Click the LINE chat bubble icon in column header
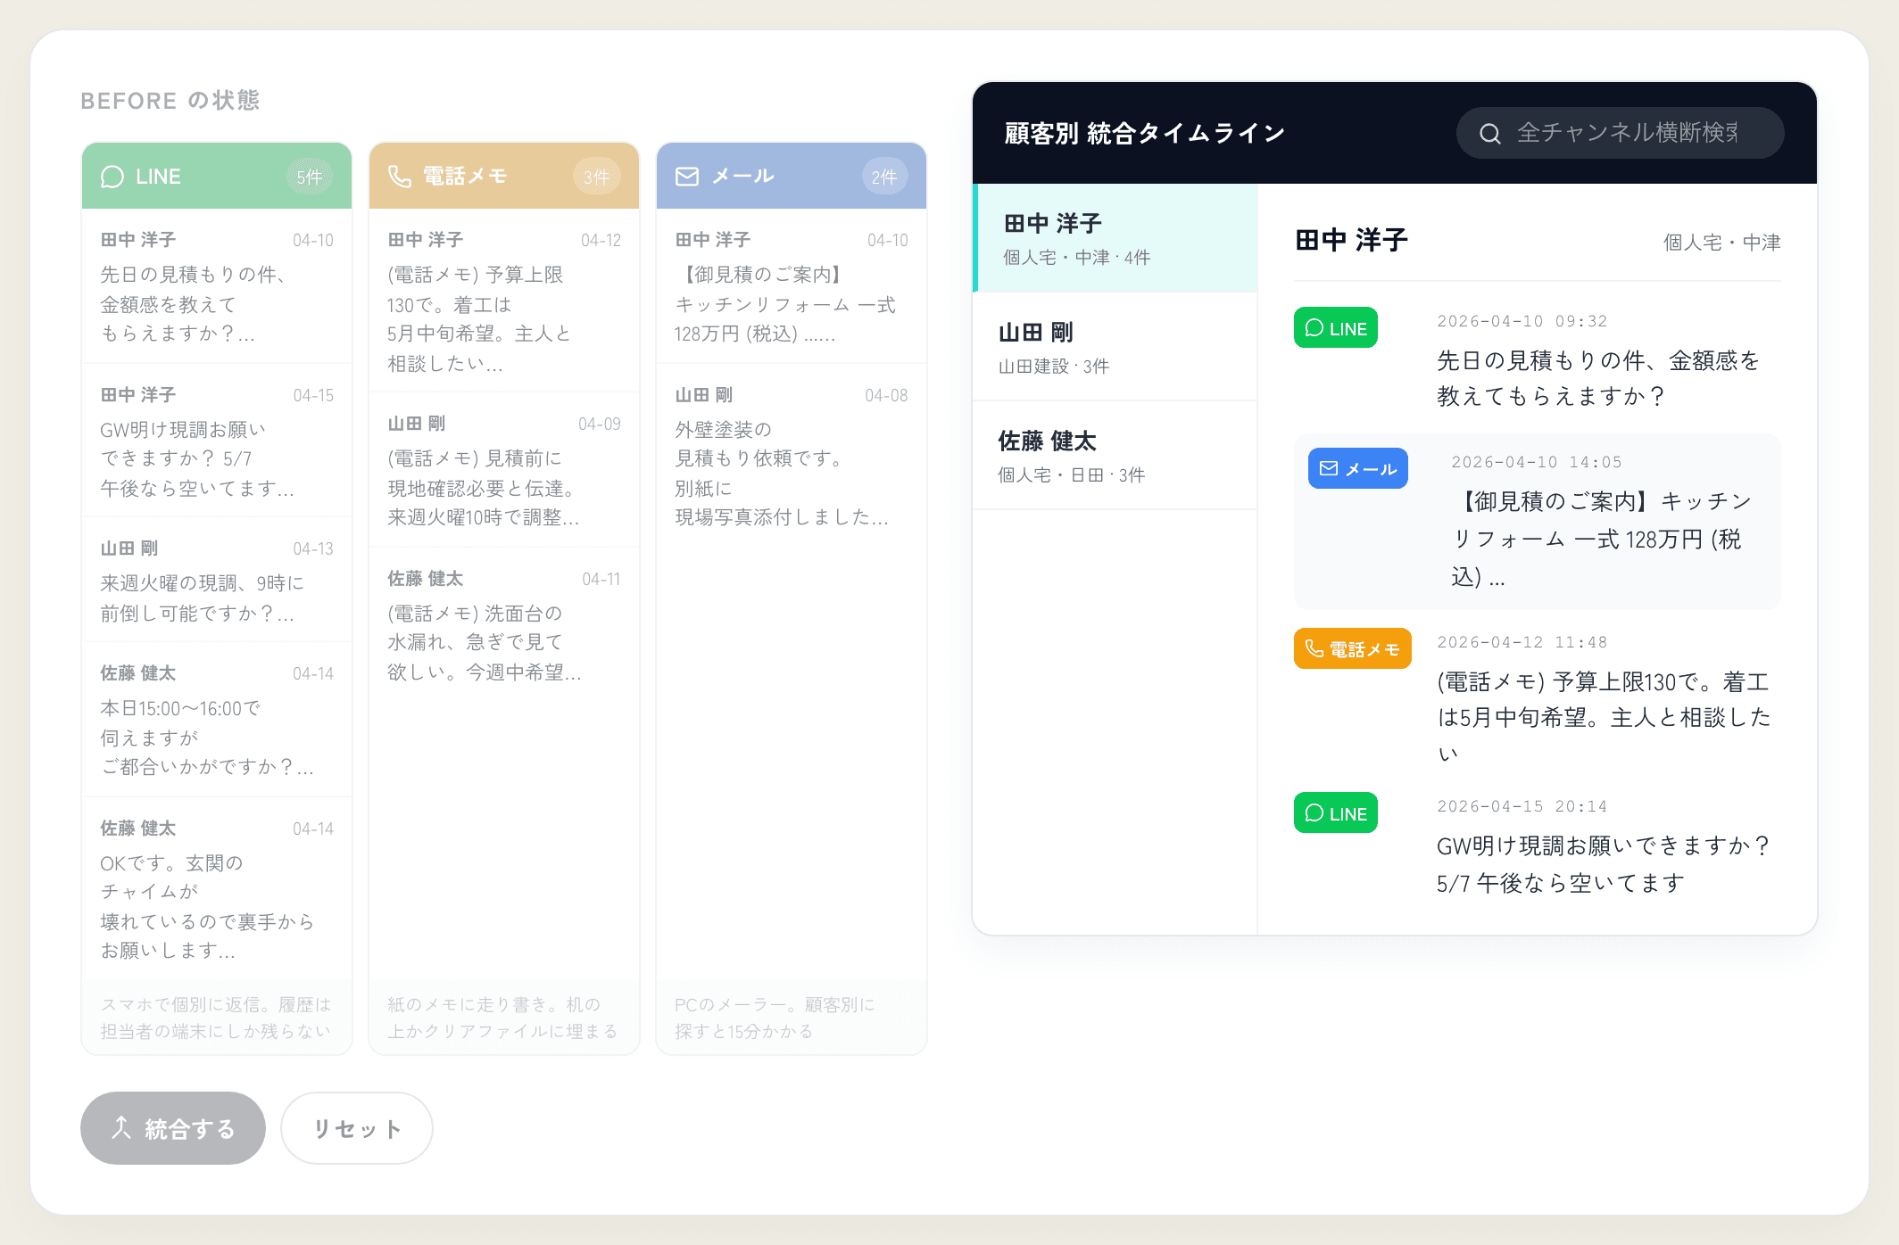This screenshot has width=1899, height=1245. tap(112, 177)
